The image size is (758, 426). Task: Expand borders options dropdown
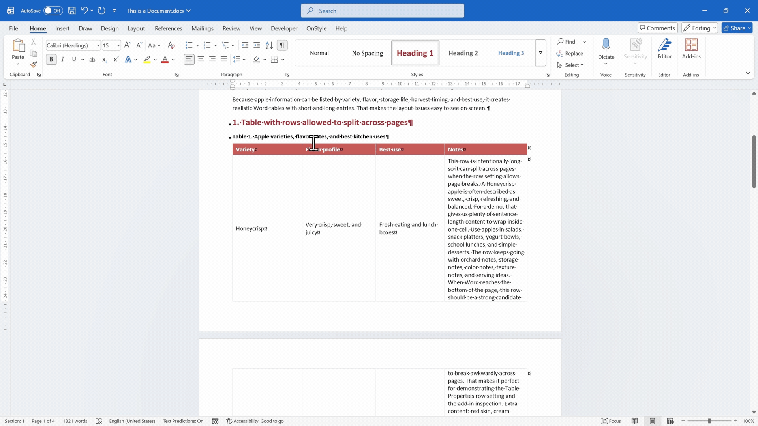tap(283, 60)
